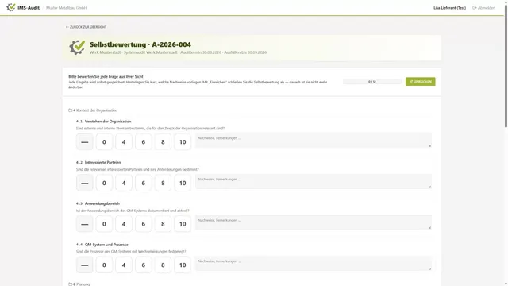Rate Verstehen der Organisation with 10
The height and width of the screenshot is (286, 508).
pyautogui.click(x=183, y=141)
